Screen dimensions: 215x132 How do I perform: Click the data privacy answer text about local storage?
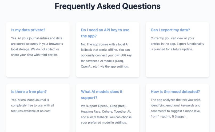point(37,47)
